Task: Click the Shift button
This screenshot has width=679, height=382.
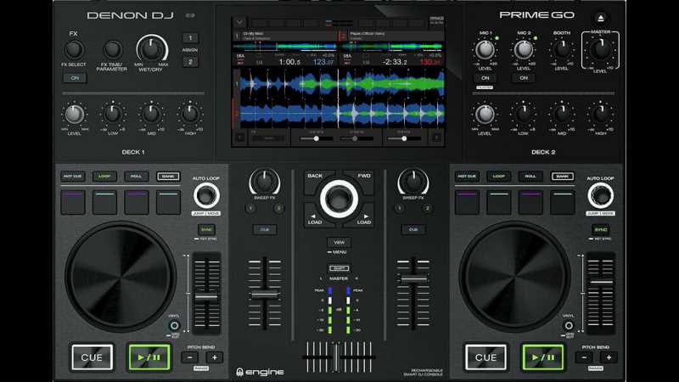Action: pyautogui.click(x=339, y=268)
